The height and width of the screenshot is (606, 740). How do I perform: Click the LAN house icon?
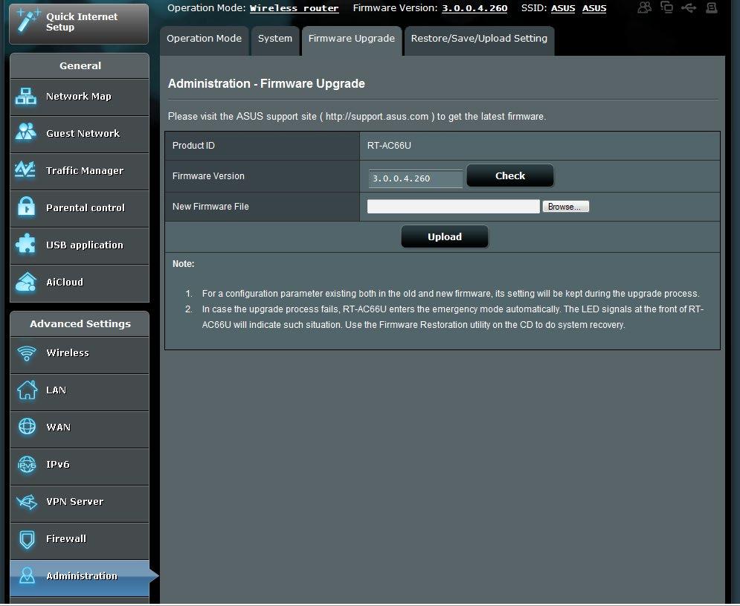27,390
